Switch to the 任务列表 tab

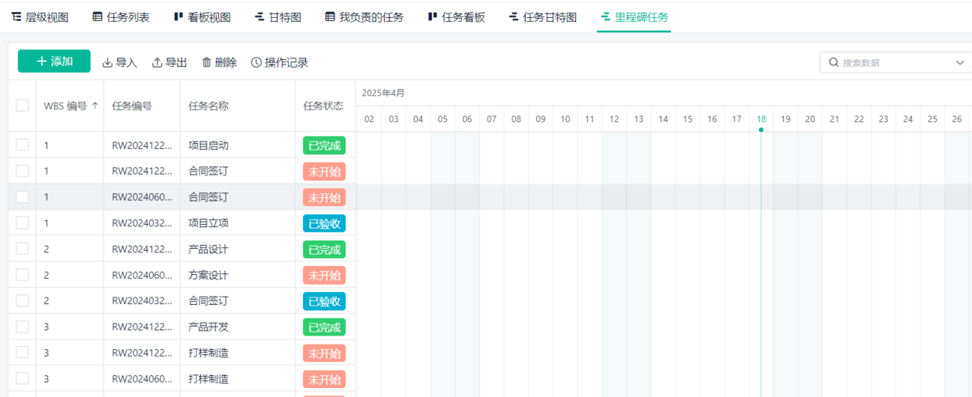[x=121, y=17]
